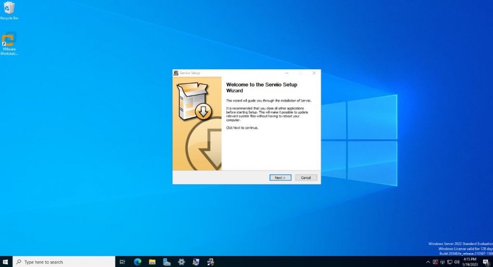
Task: Click the 'Type here to search' box
Action: coord(64,262)
